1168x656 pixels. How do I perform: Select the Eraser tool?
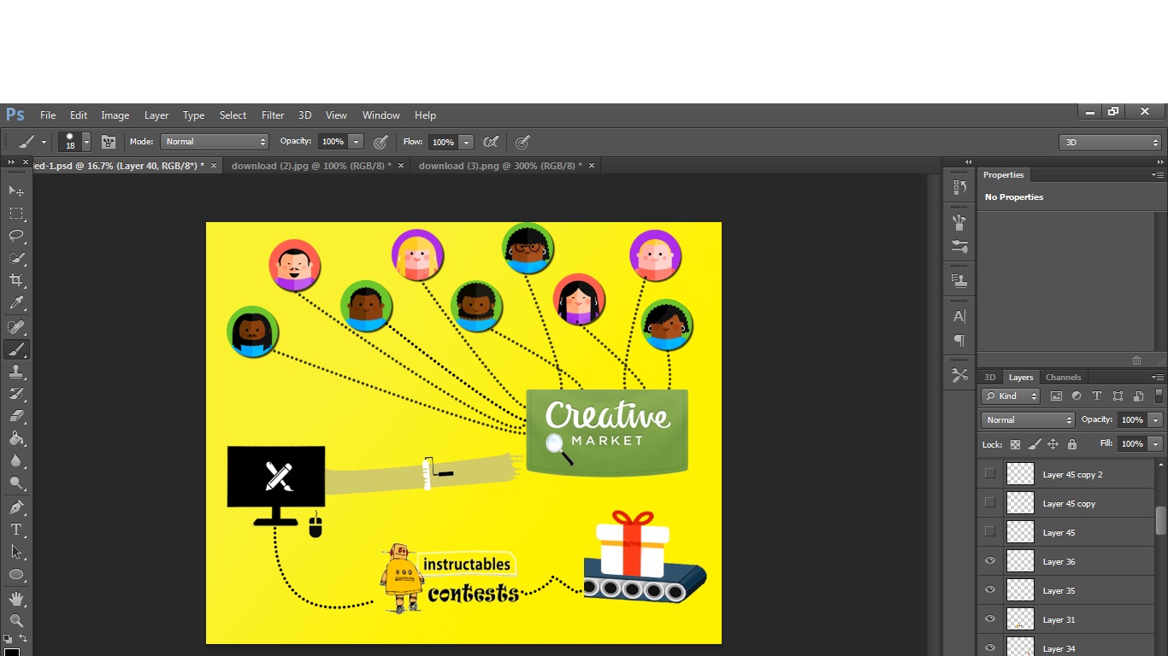point(16,416)
